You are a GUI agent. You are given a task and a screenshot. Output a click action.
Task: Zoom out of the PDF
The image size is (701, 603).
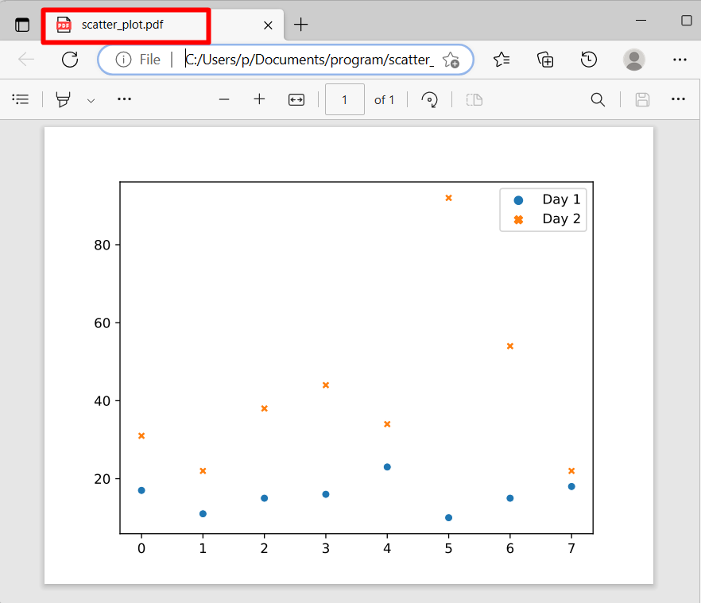[224, 99]
